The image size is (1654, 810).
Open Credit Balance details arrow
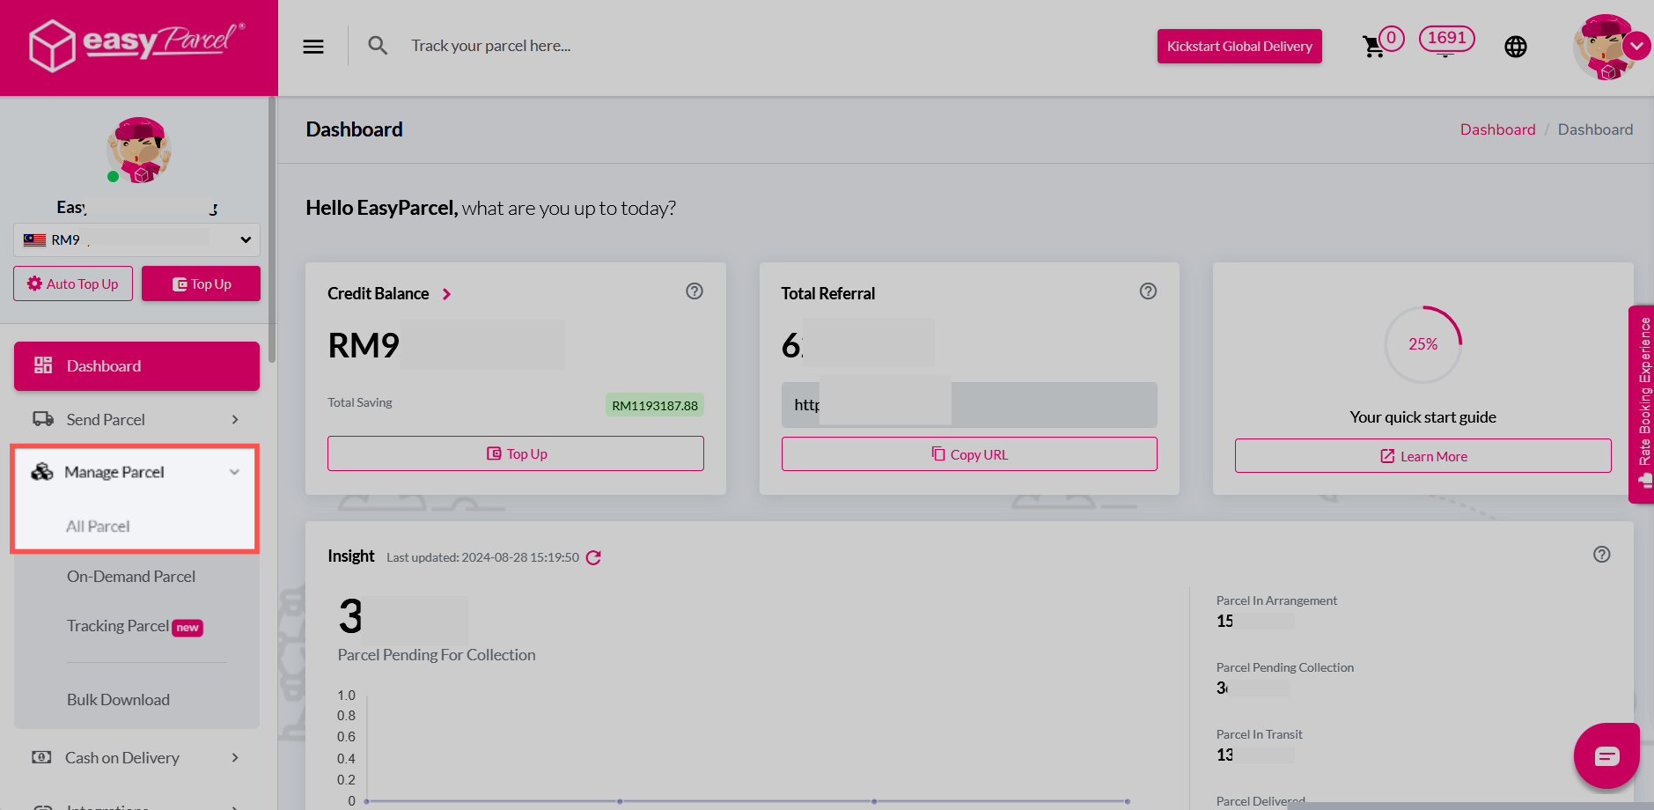[446, 294]
